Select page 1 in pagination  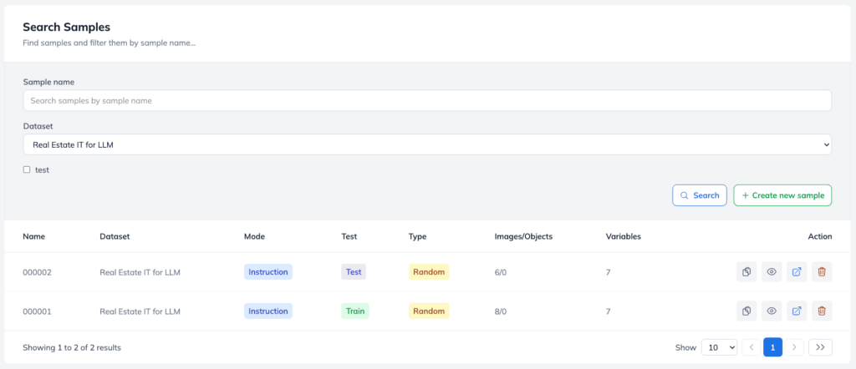[772, 347]
